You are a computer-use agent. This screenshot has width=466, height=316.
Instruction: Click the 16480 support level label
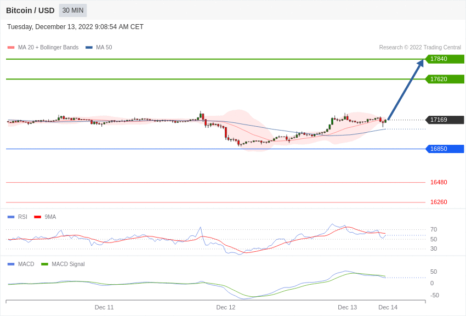point(439,182)
